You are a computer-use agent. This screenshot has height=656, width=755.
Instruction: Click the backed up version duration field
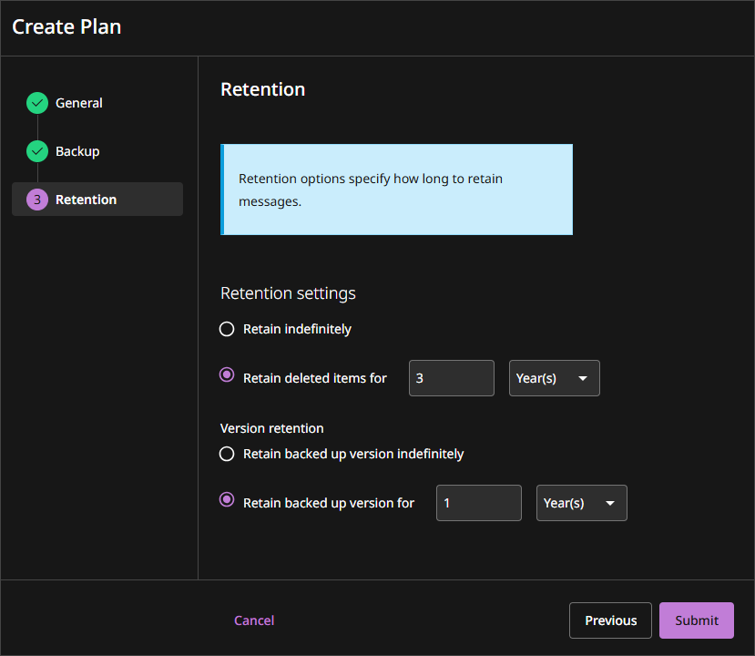tap(478, 503)
